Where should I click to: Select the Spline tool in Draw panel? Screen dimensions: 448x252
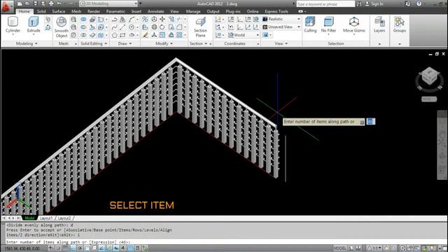point(115,27)
